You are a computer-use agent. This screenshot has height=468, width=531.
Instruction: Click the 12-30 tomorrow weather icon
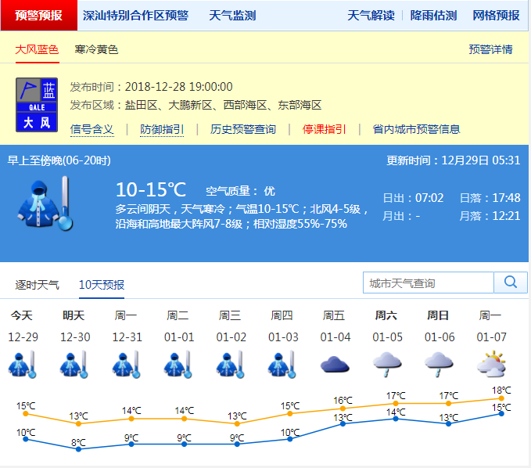click(x=74, y=364)
